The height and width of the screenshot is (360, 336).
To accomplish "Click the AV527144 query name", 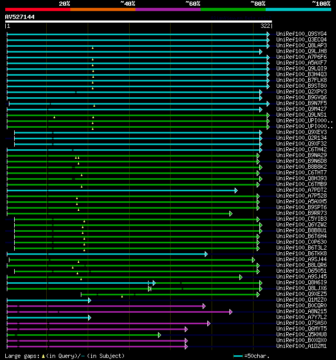I will (x=20, y=17).
